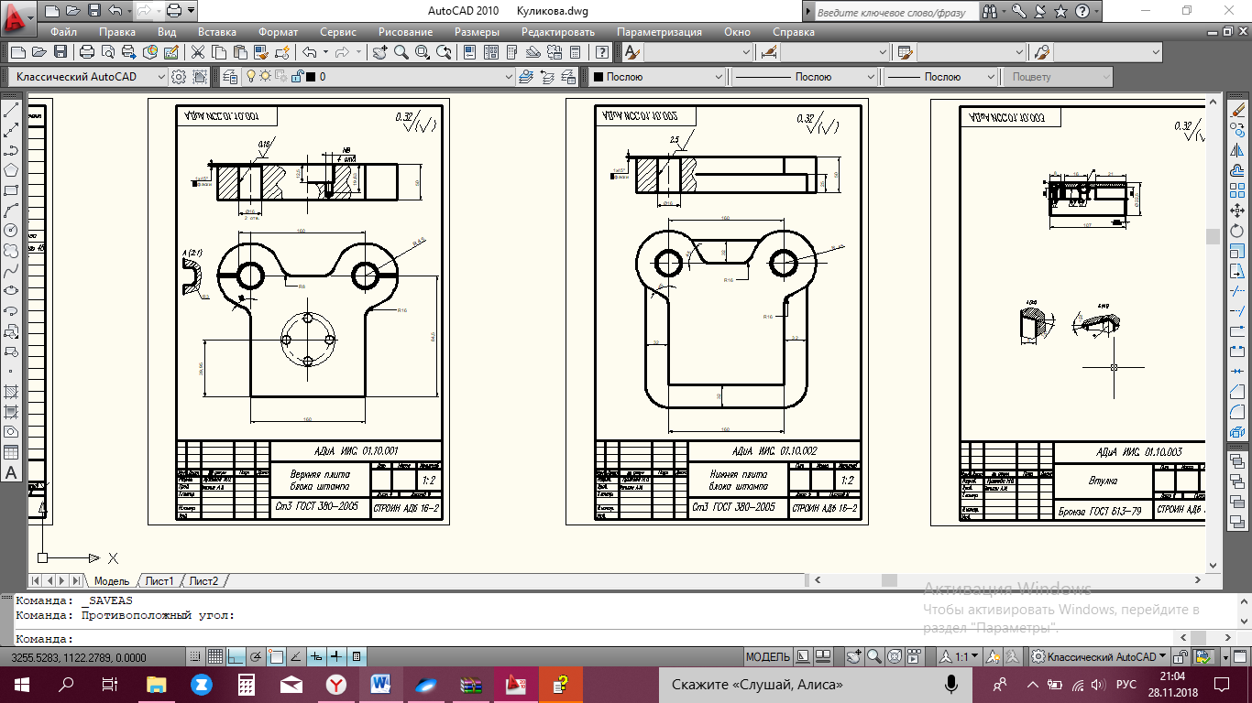
Task: Select the Pan hand tool in top toolbar
Action: click(379, 52)
